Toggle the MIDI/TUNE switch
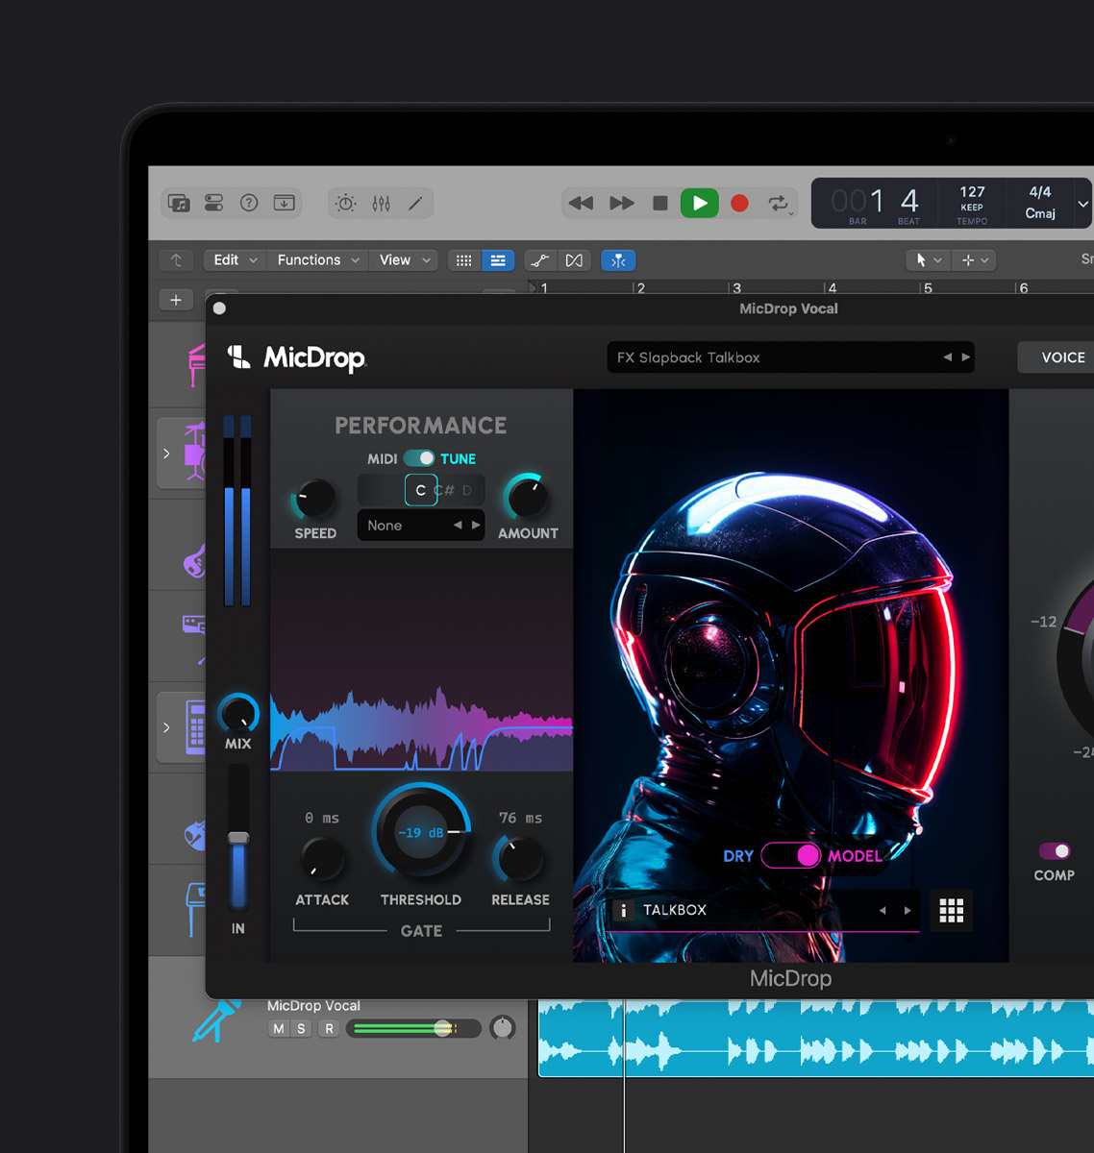This screenshot has height=1153, width=1094. pyautogui.click(x=419, y=458)
